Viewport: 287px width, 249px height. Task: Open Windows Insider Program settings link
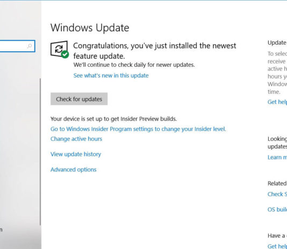point(138,129)
